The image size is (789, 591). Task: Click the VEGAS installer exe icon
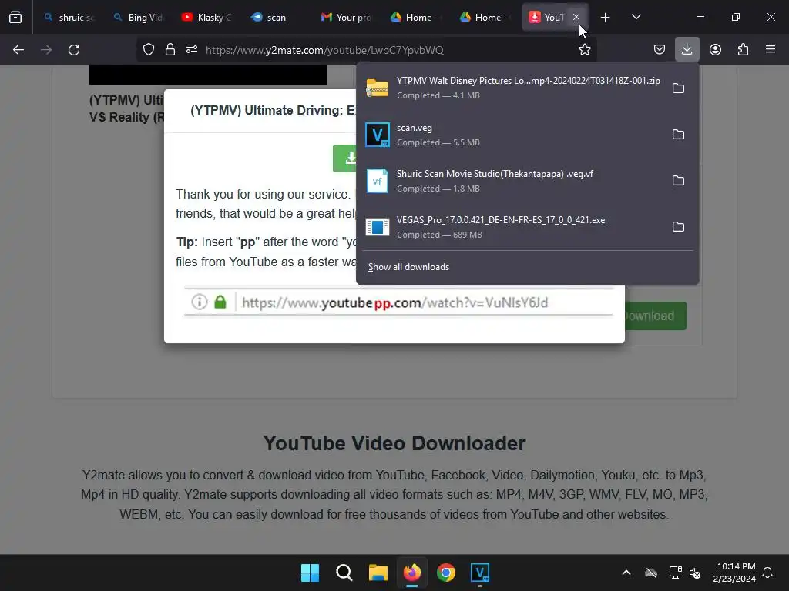click(378, 227)
